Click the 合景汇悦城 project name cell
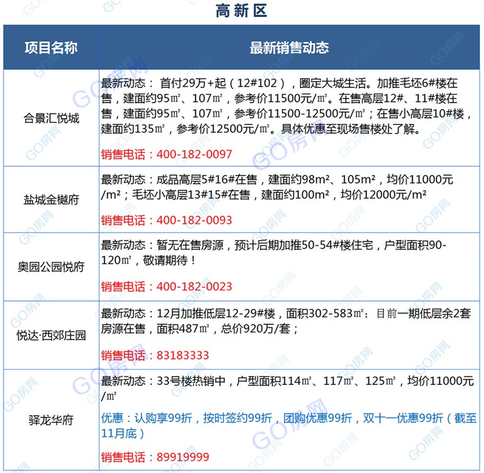 (x=52, y=118)
